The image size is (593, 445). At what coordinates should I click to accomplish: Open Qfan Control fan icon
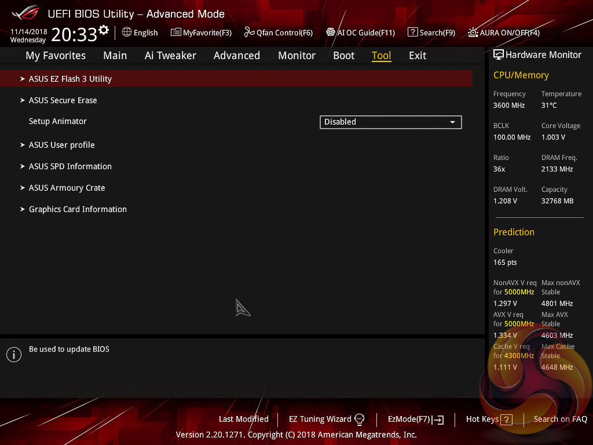pos(249,32)
